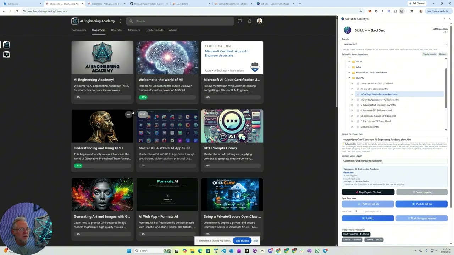Collapse the UUGPTs folder
This screenshot has height=255, width=454.
pos(349,78)
